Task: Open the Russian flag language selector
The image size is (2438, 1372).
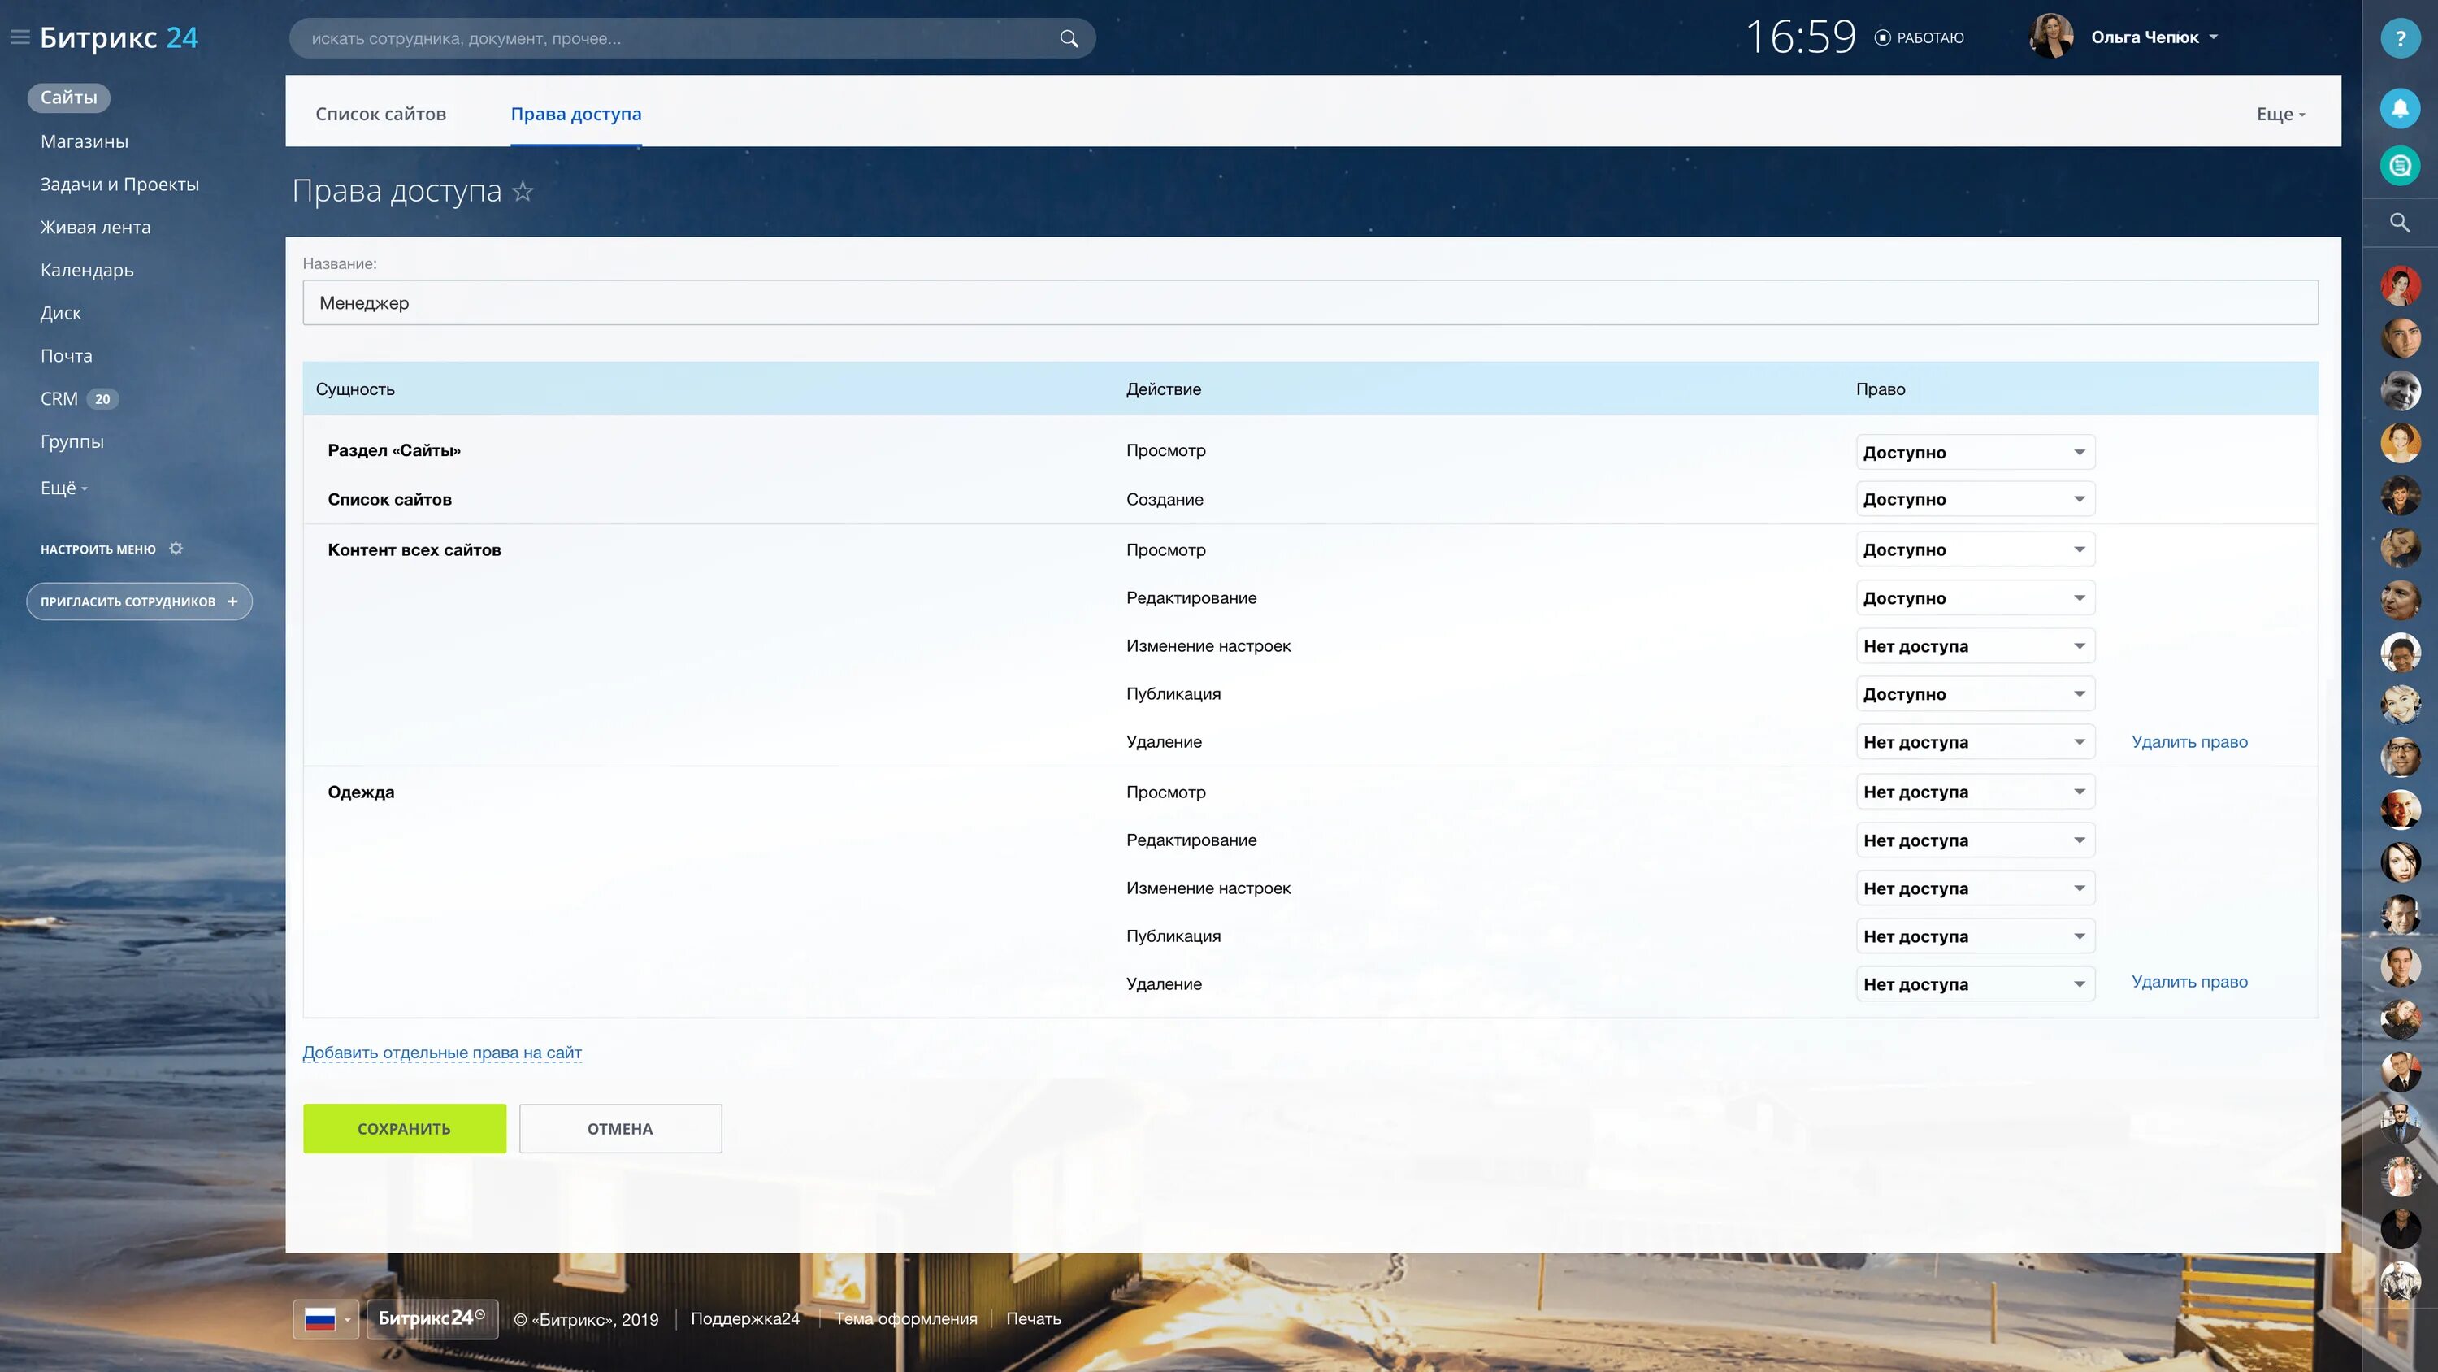Action: [x=326, y=1319]
